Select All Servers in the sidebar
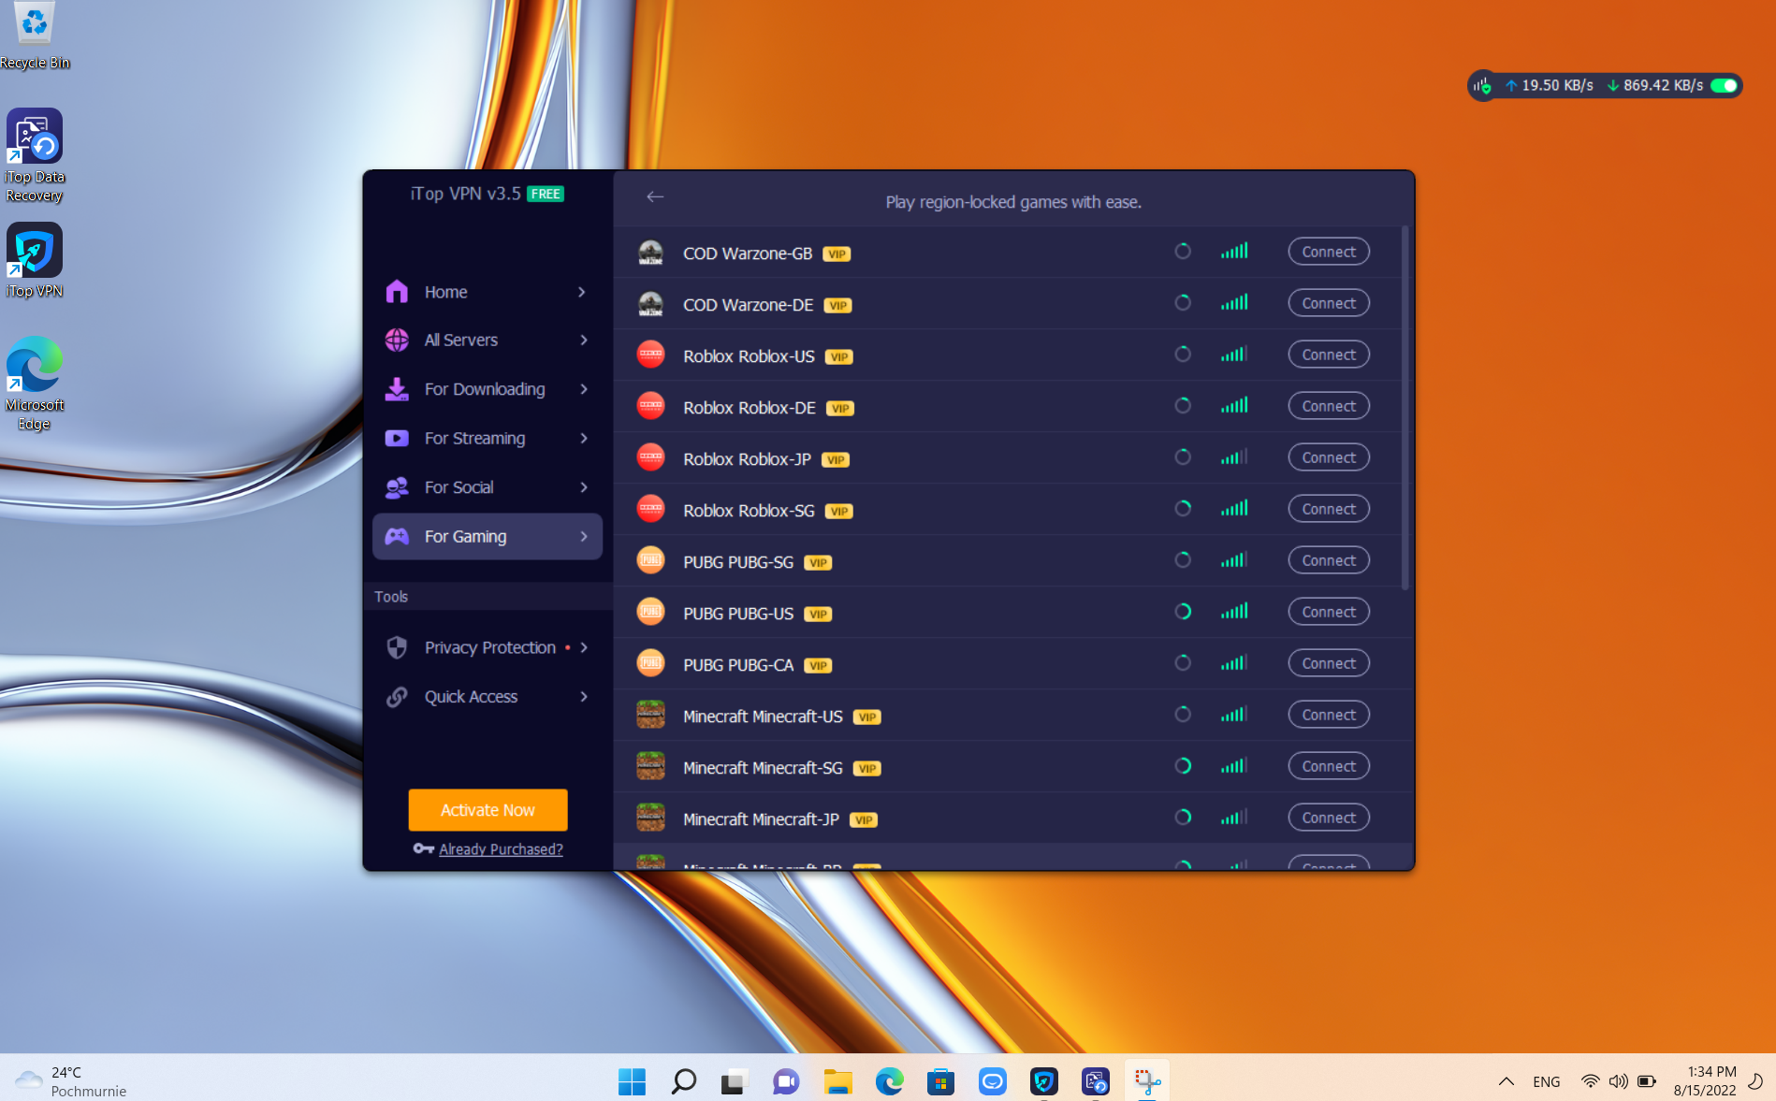The width and height of the screenshot is (1776, 1101). (488, 340)
